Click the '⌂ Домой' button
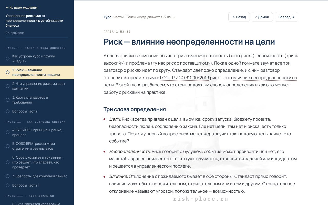This screenshot has height=205, width=328. [262, 17]
